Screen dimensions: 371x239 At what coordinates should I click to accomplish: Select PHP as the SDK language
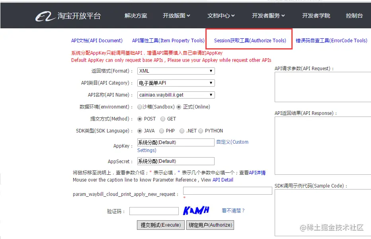point(161,130)
